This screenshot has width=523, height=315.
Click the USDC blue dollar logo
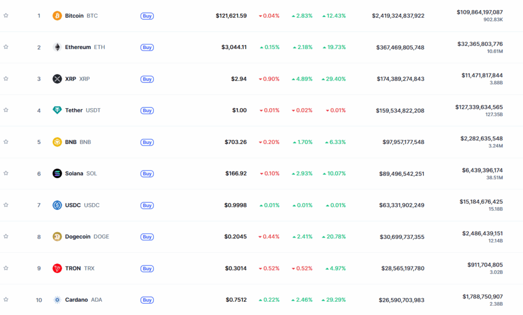[x=57, y=205]
